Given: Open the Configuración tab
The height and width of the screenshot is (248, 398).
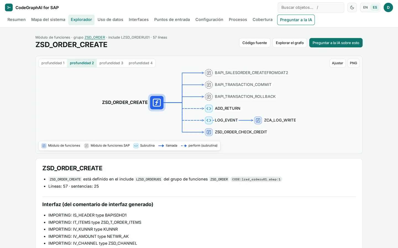Looking at the screenshot, I should coord(209,20).
